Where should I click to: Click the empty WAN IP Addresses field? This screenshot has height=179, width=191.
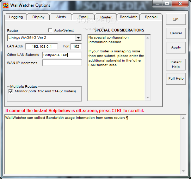point(62,63)
